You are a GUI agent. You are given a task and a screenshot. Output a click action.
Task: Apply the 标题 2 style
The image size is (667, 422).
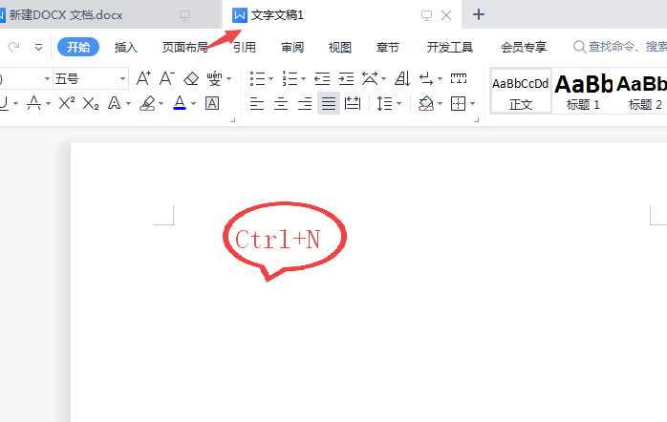[642, 91]
